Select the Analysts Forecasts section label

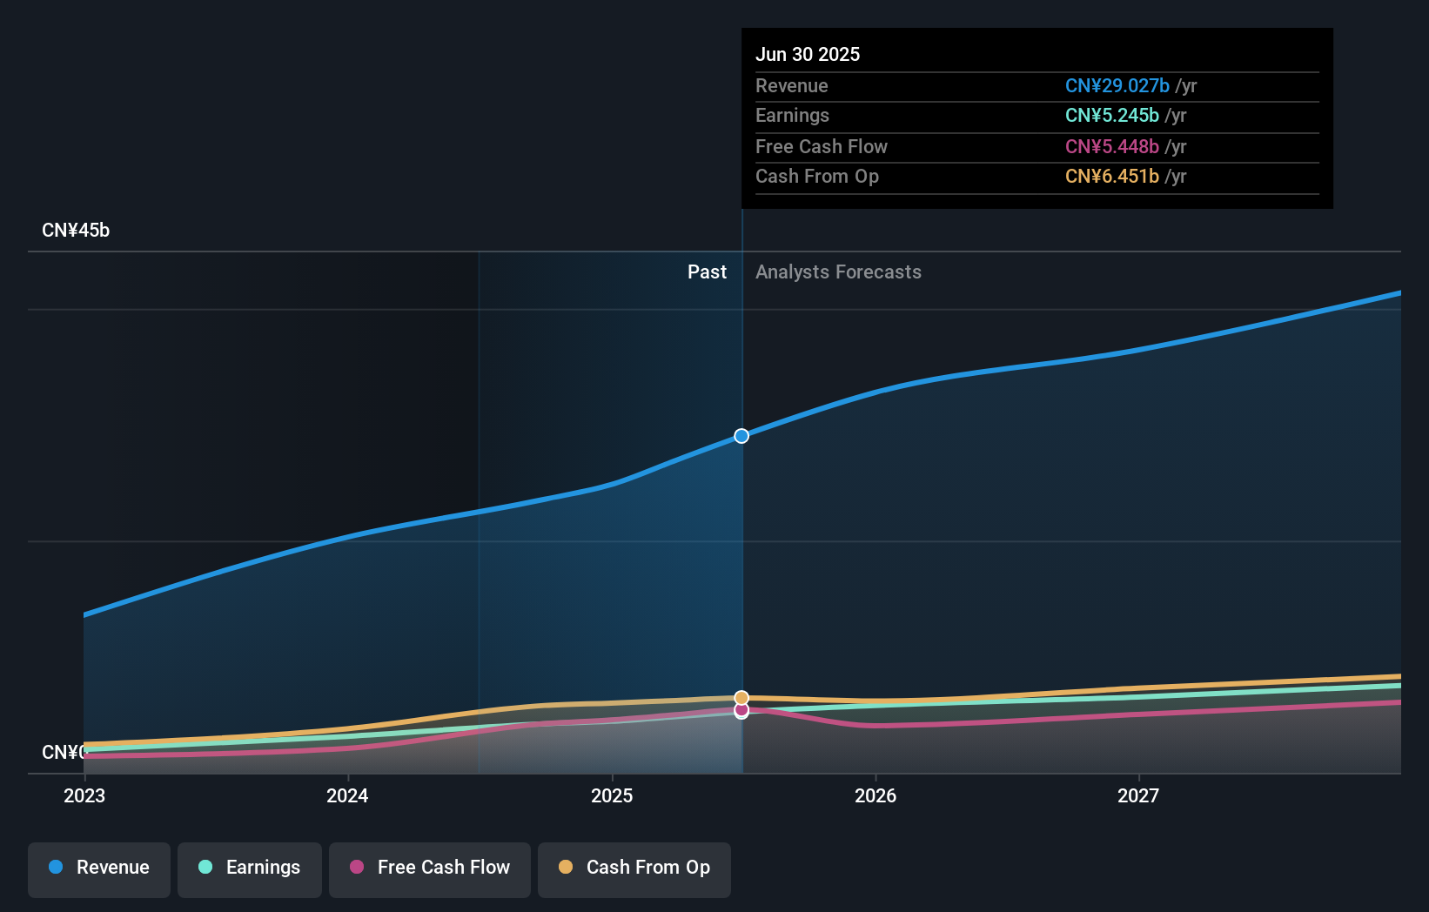pos(838,272)
